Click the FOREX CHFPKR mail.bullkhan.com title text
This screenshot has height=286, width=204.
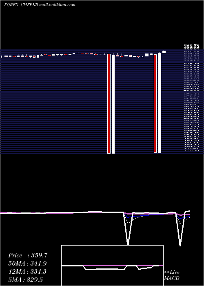tap(40, 5)
